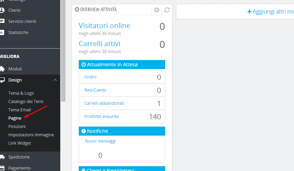Viewport: 294px width, 171px height.
Task: Open Prodotto esaurito link
Action: [101, 117]
